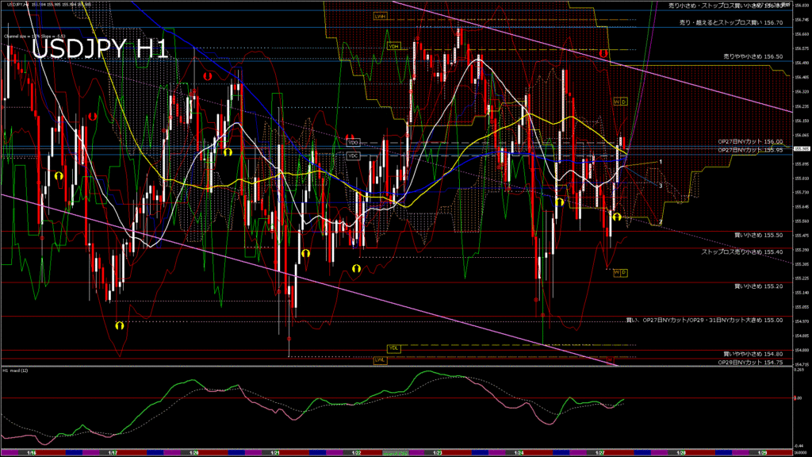Click the yellow up-arrow next to Fibonacci label 2
812x457 pixels.
click(616, 217)
